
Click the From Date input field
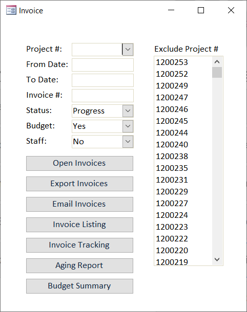[102, 65]
